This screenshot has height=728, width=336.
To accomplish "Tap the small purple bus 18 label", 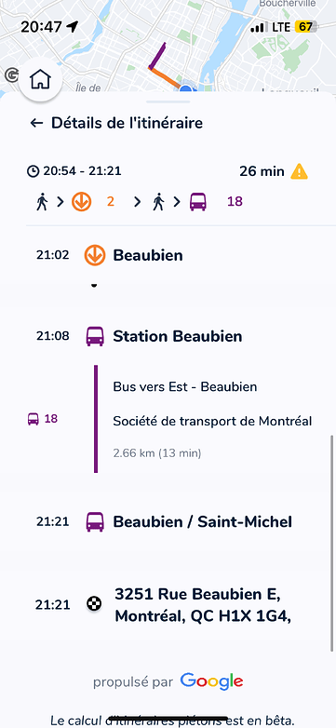I will tap(43, 419).
